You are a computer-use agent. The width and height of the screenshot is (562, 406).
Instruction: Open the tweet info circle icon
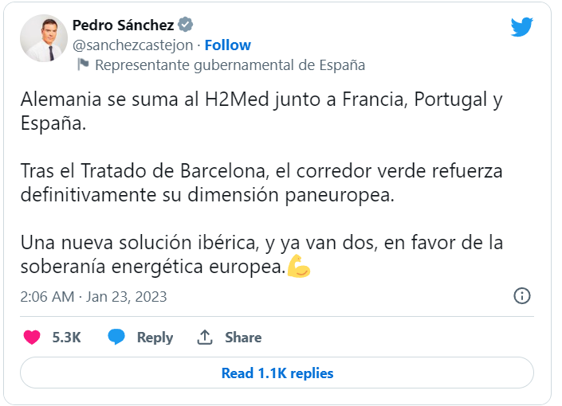point(522,296)
